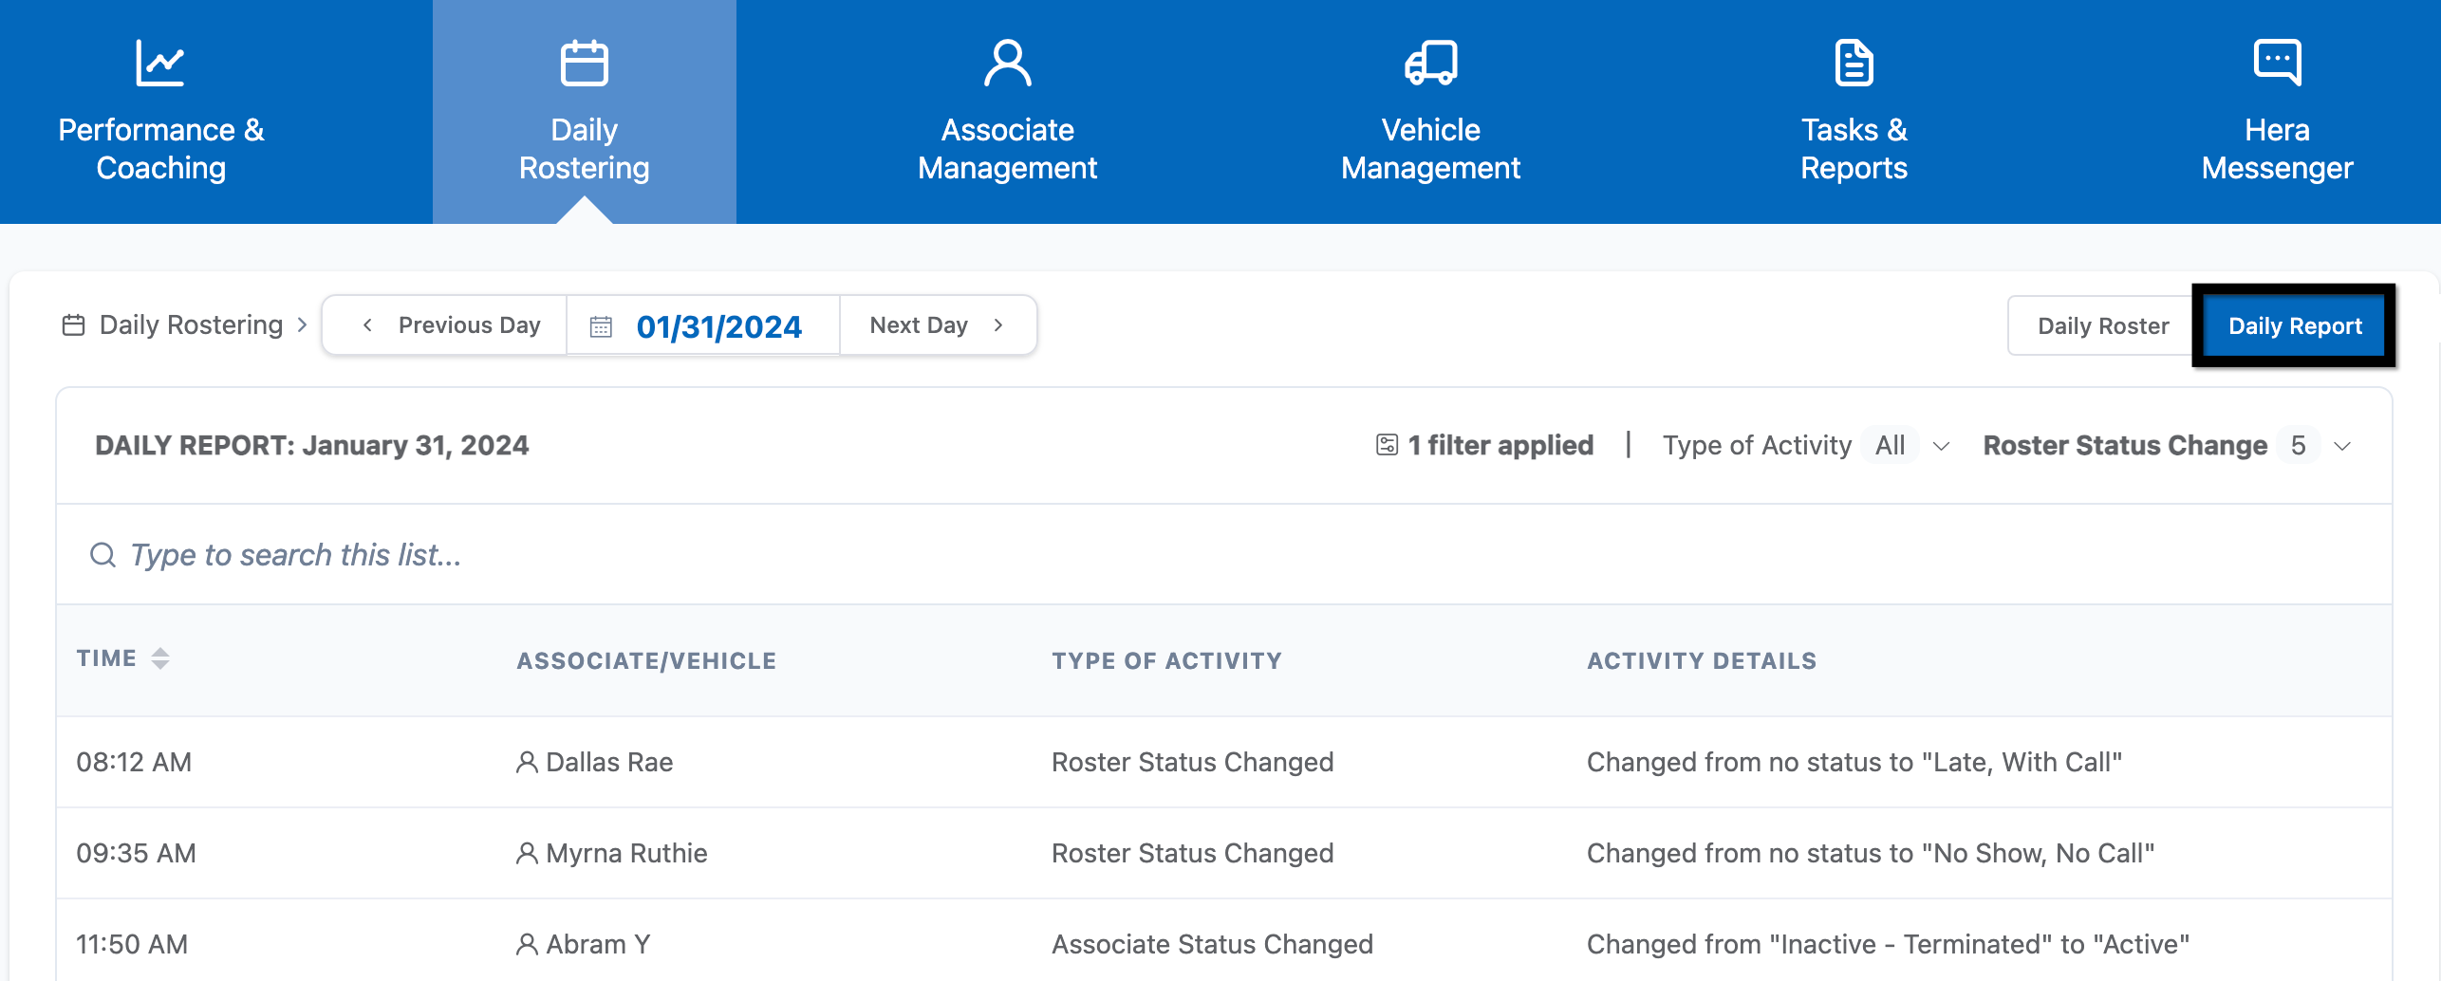Go to Previous Day
The height and width of the screenshot is (981, 2441).
(x=450, y=325)
